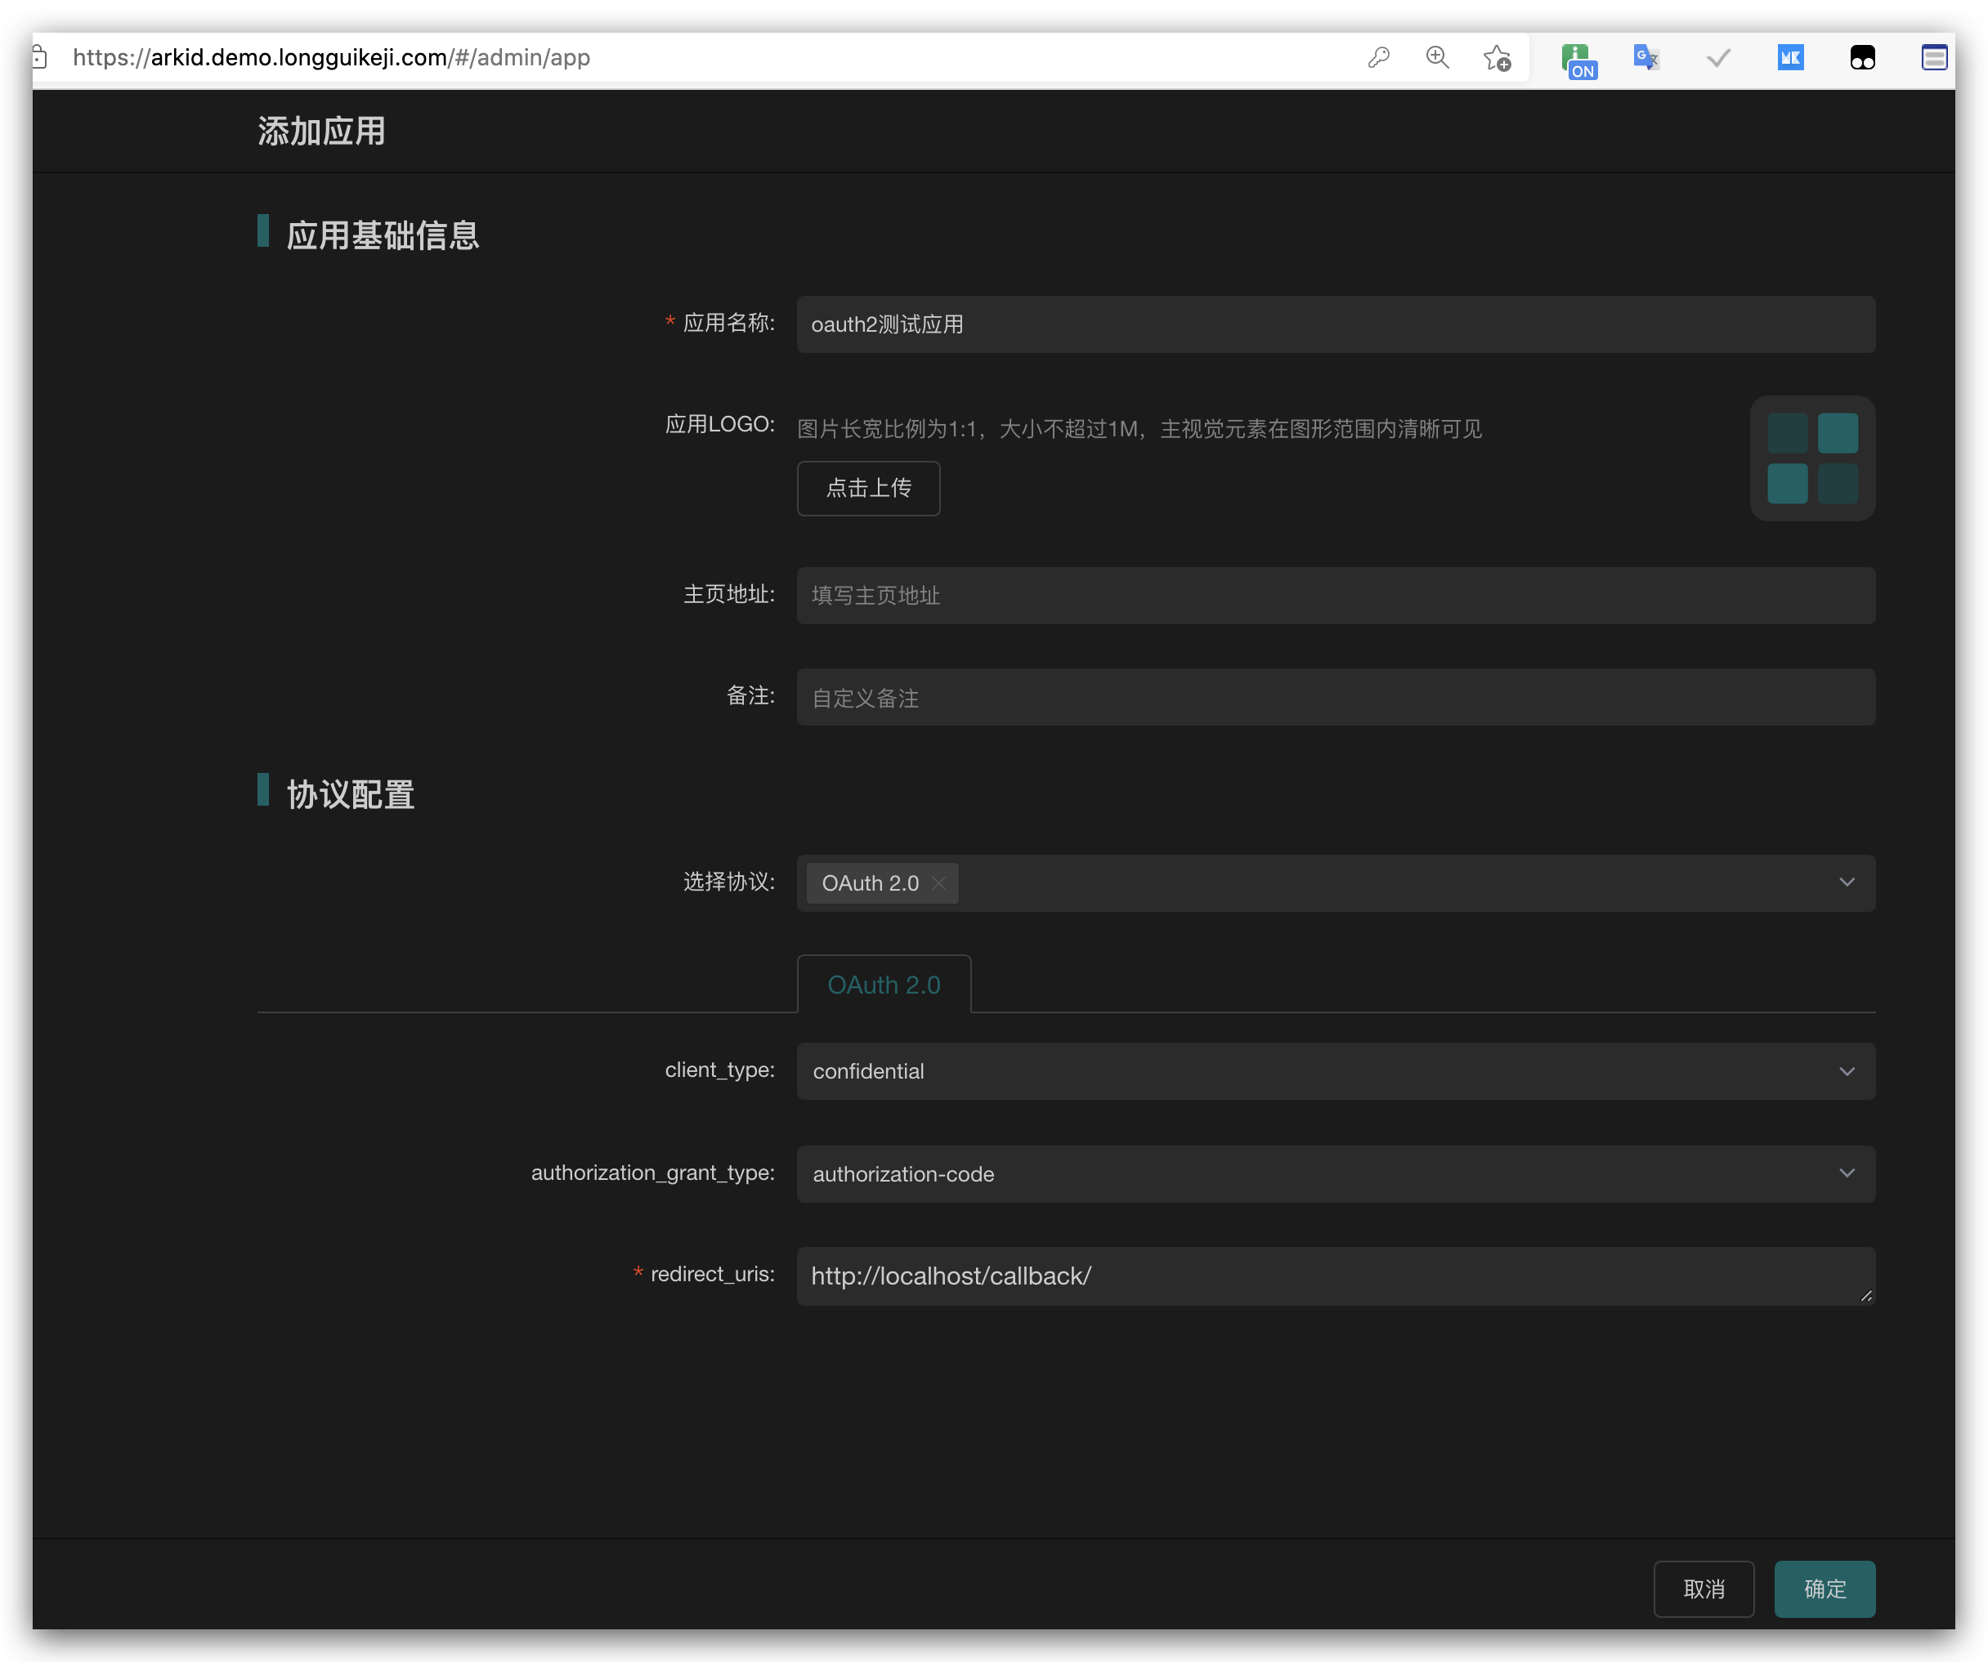Screen dimensions: 1988x1662
Task: Click the password key icon in address bar
Action: click(x=1378, y=58)
